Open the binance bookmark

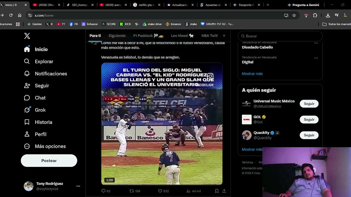(x=173, y=24)
